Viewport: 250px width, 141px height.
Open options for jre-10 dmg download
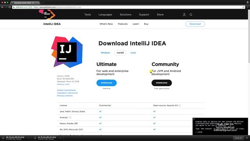(x=61, y=138)
